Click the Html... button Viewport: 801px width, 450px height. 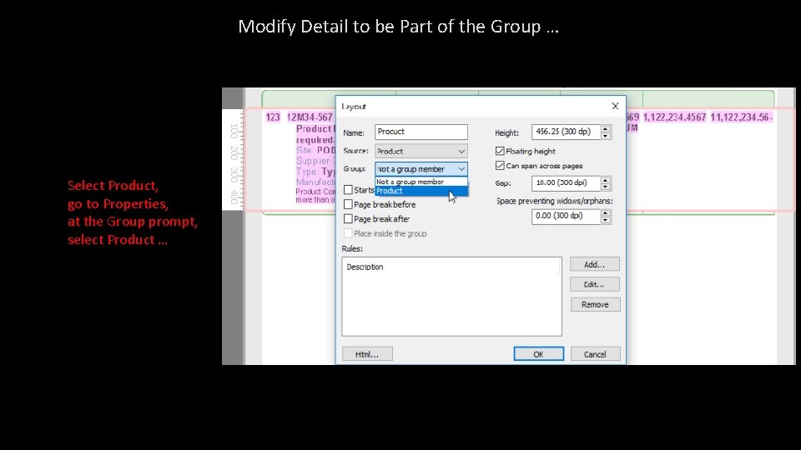point(367,354)
